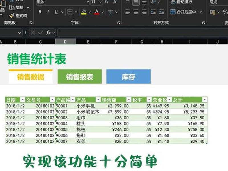Toggle Italic formatting
The height and width of the screenshot is (171, 228).
pyautogui.click(x=48, y=12)
